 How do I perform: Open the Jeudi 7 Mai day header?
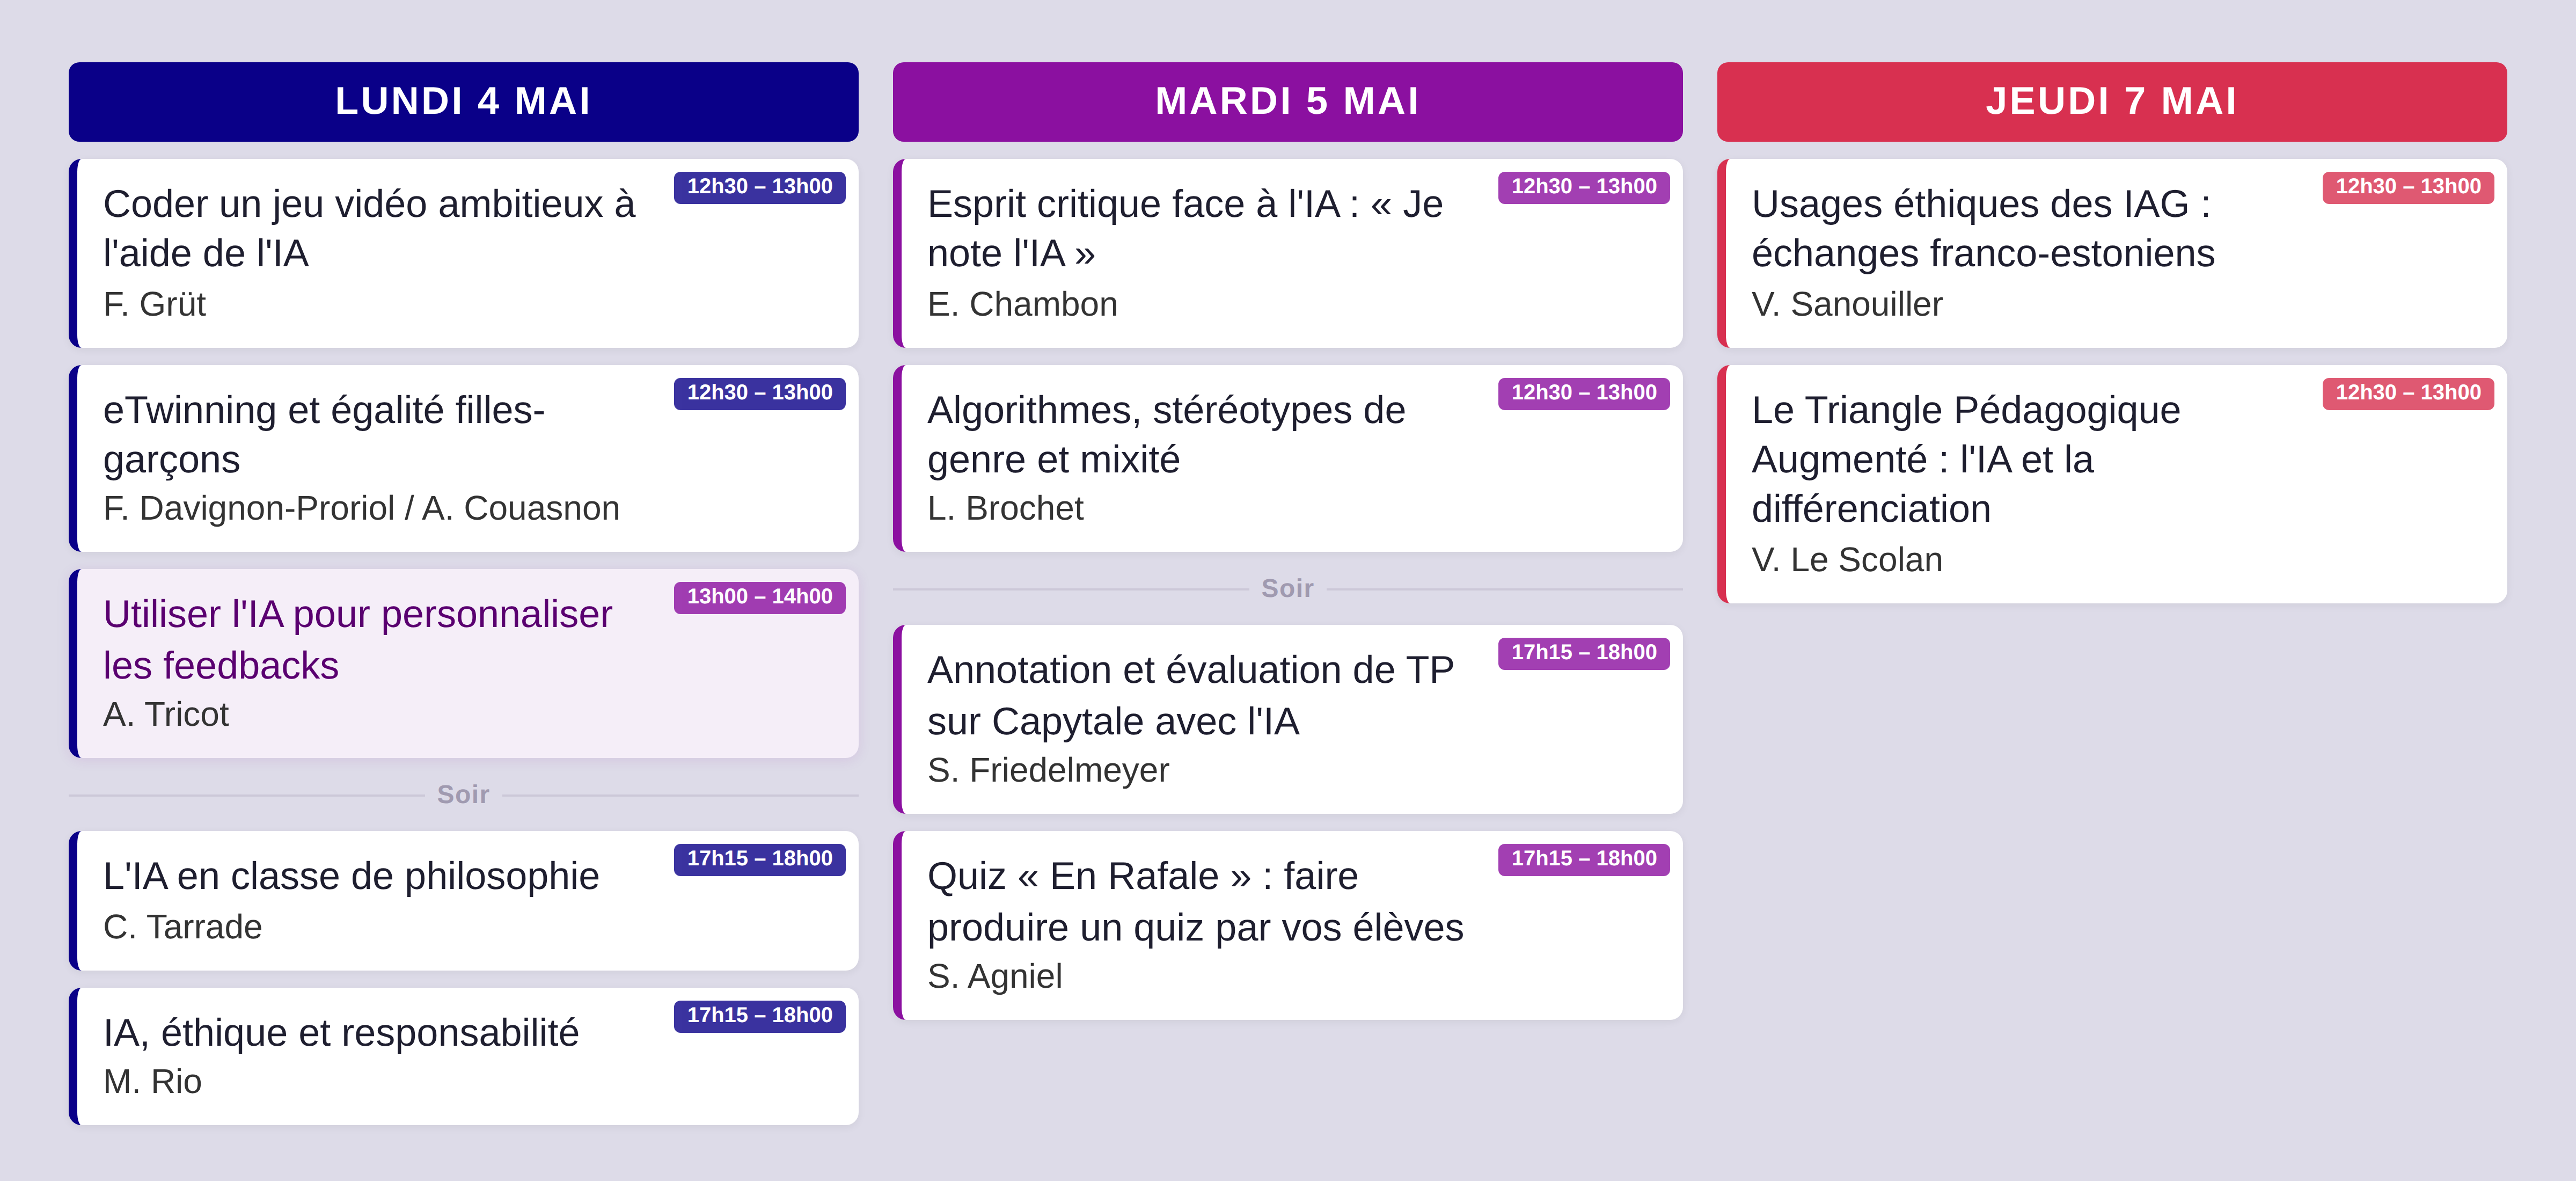pos(2111,101)
